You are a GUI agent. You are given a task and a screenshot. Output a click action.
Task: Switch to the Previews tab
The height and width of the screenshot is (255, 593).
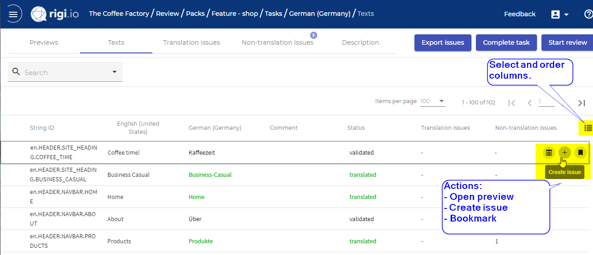tap(44, 42)
